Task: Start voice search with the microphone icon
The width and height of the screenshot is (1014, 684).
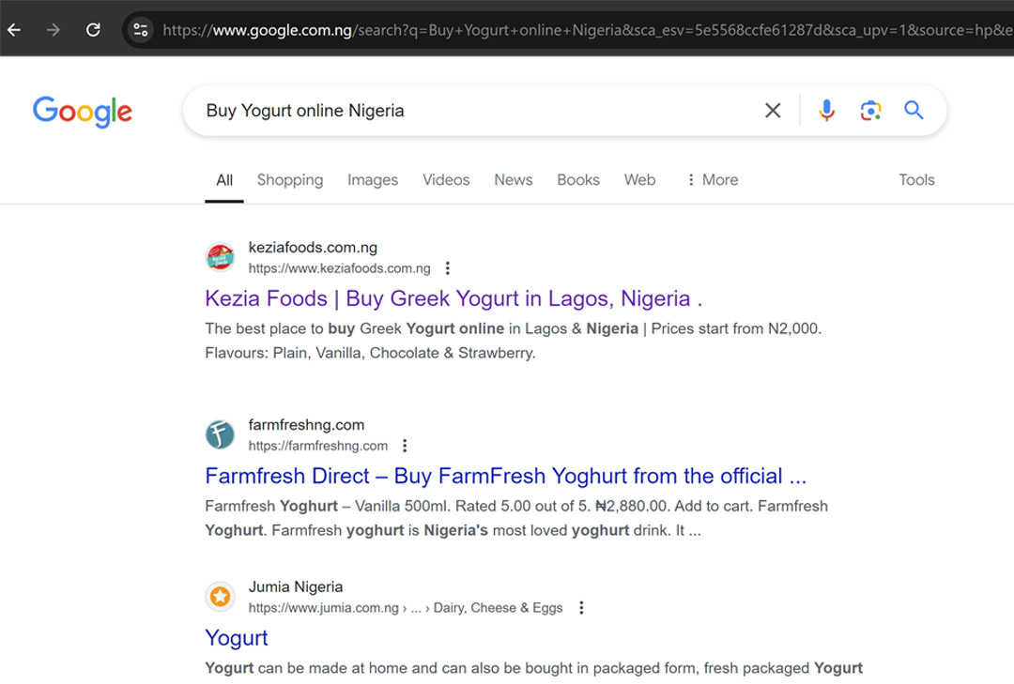Action: (x=826, y=111)
